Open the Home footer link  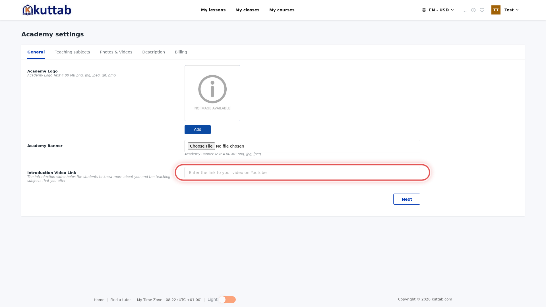point(99,300)
